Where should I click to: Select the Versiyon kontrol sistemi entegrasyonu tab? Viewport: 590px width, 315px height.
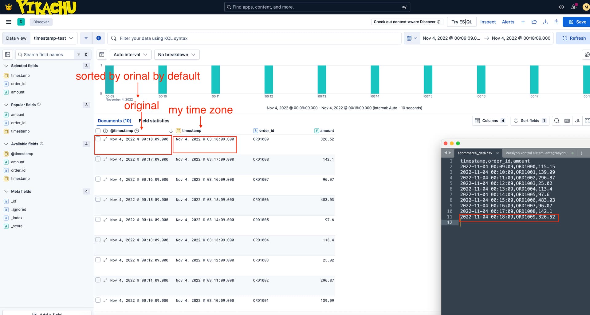537,153
